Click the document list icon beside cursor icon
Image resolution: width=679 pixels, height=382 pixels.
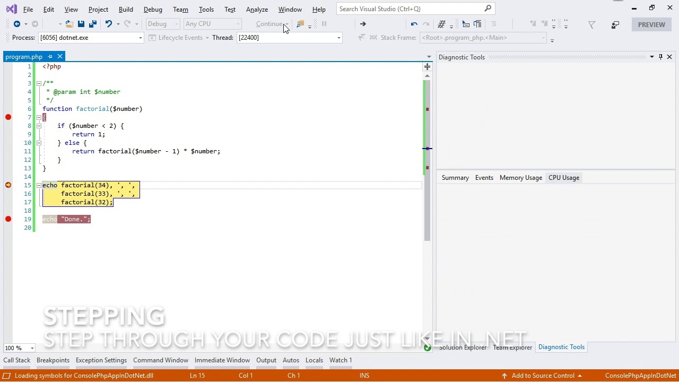(x=477, y=24)
